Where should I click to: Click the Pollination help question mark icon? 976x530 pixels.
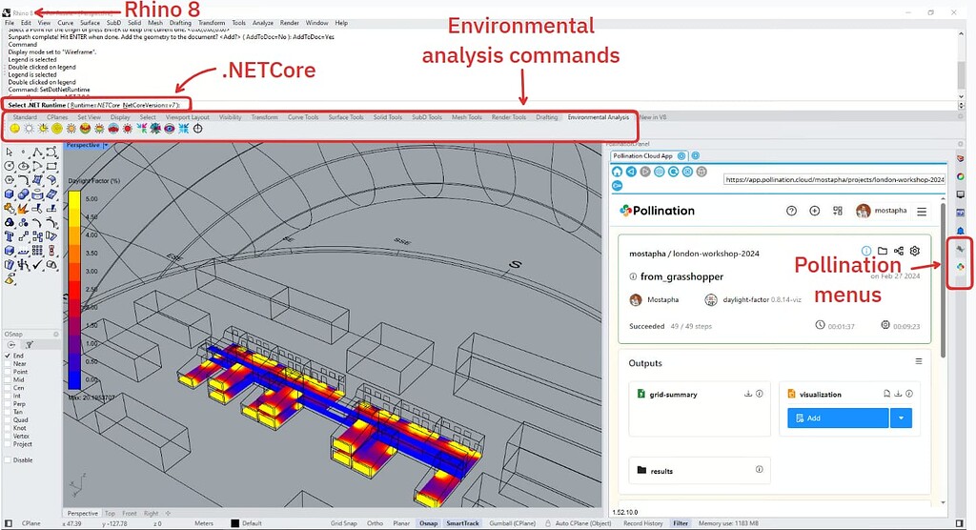pyautogui.click(x=791, y=211)
